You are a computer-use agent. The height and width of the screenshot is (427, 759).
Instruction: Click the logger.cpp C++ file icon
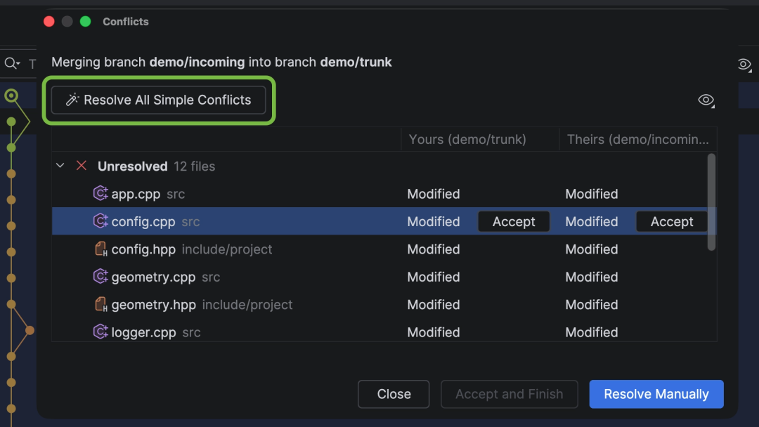[x=100, y=331]
